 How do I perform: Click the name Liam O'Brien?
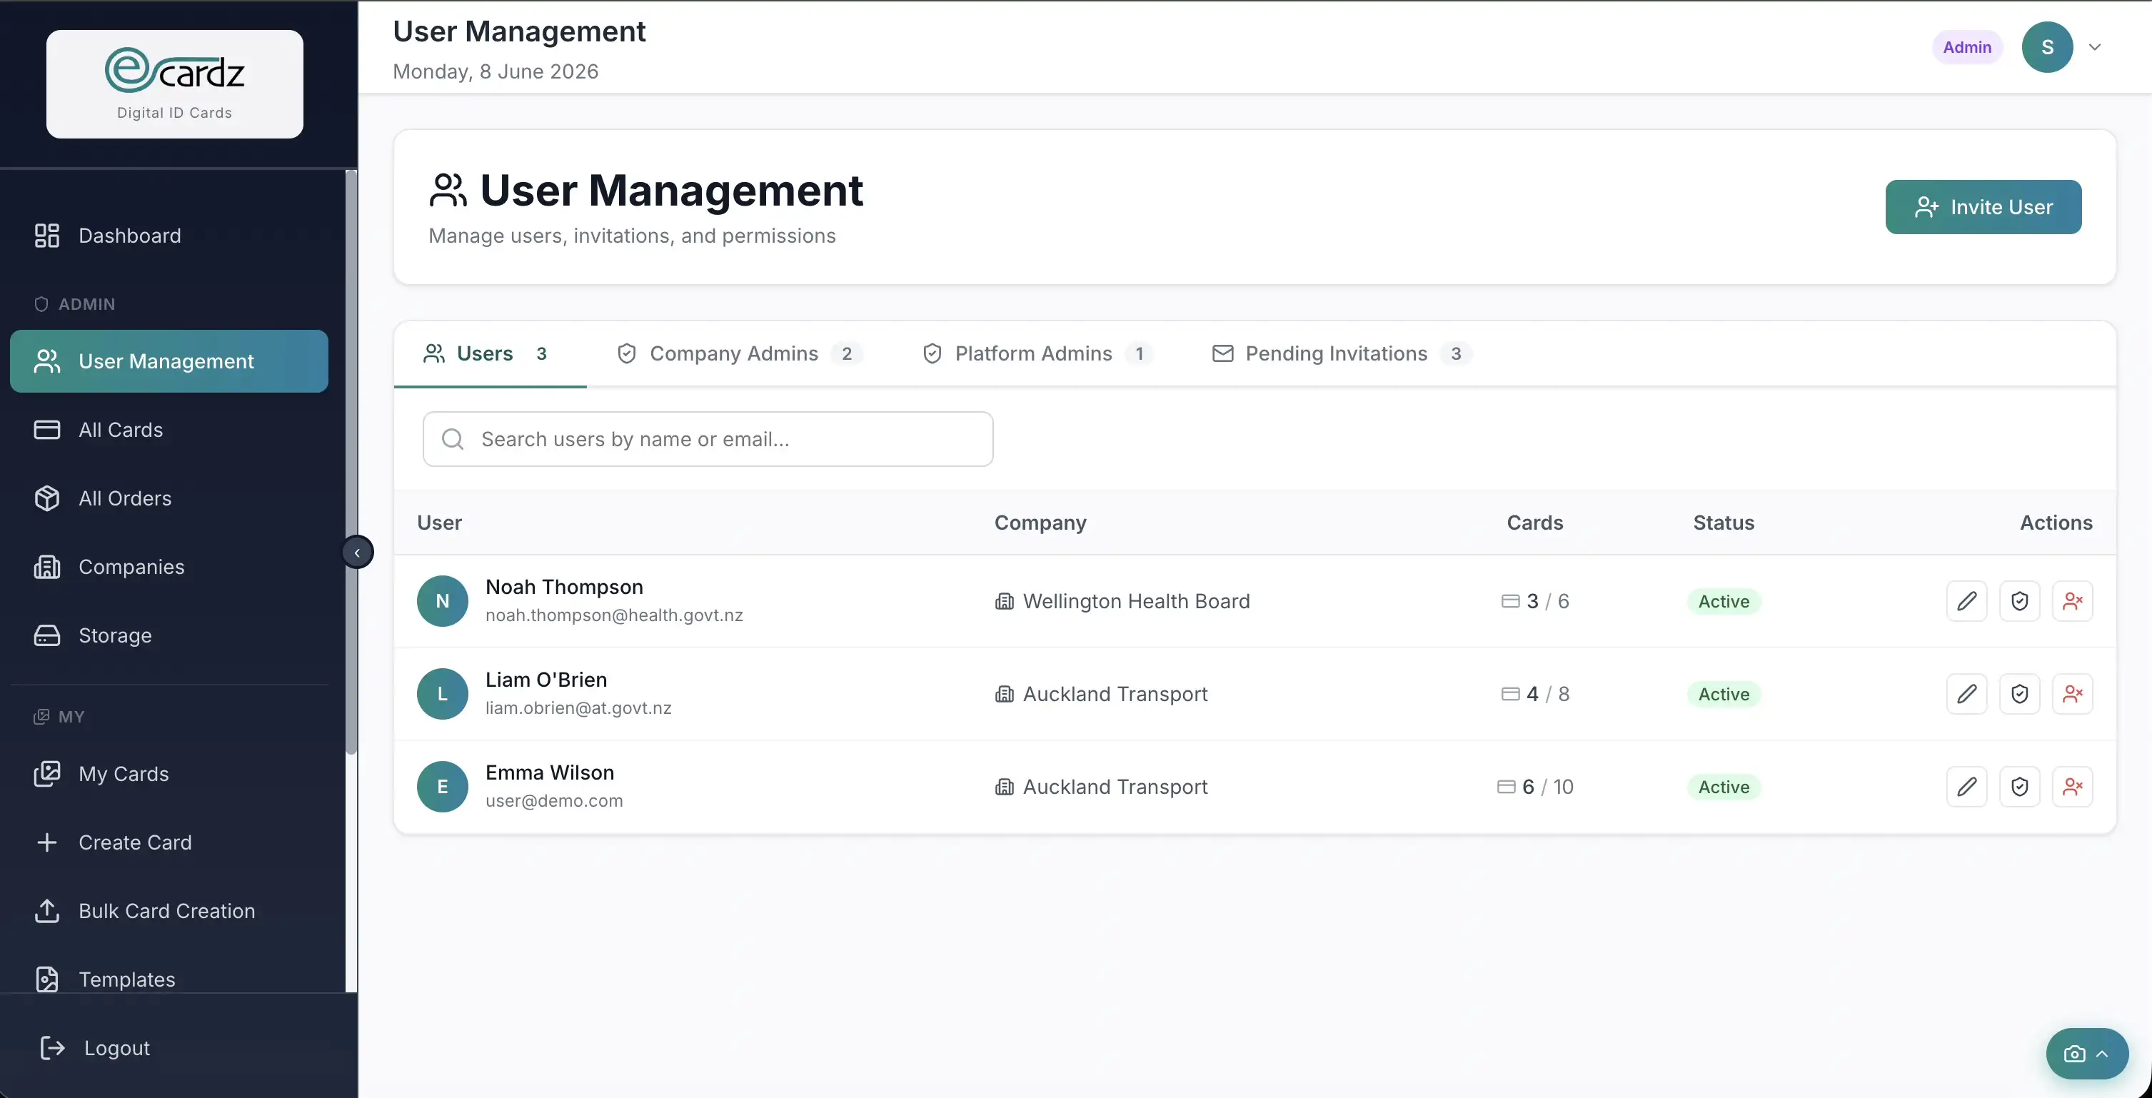[x=546, y=680]
